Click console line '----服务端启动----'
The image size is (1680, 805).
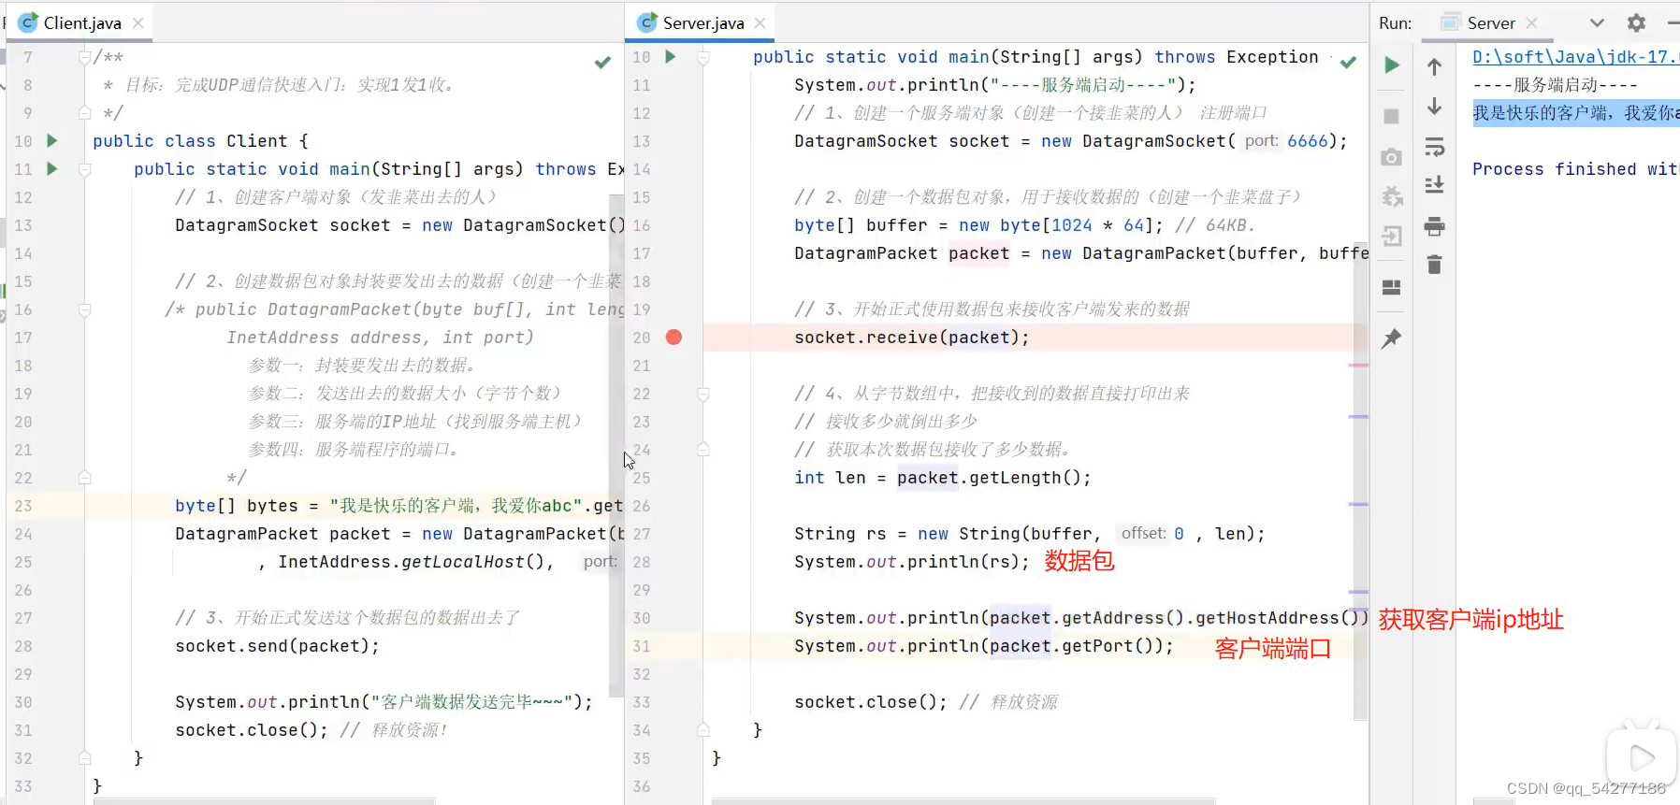tap(1555, 84)
